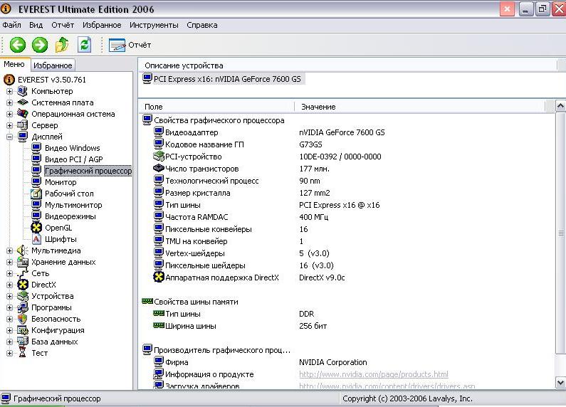Screen dimensions: 566x407
Task: Open the Инструменты menu
Action: pos(154,25)
